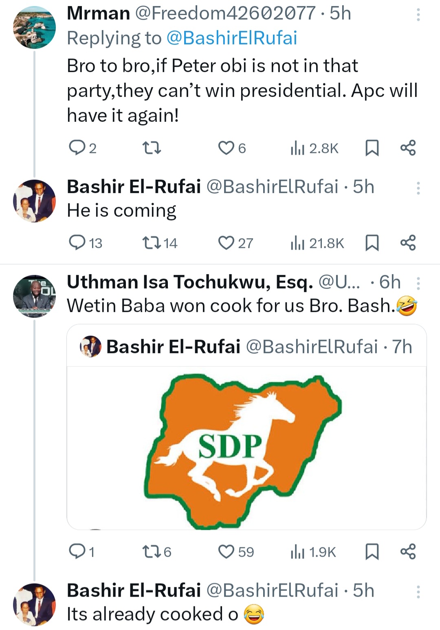The image size is (440, 630).
Task: Retweet Mrman's Peter Obi tweet
Action: (152, 148)
